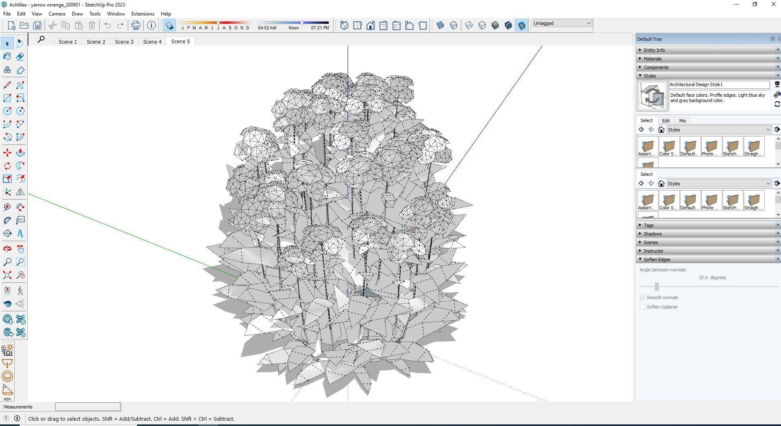
Task: Open the Scene 1 tab
Action: (x=68, y=42)
